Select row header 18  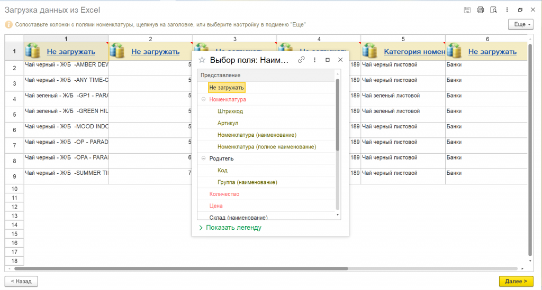tap(14, 261)
